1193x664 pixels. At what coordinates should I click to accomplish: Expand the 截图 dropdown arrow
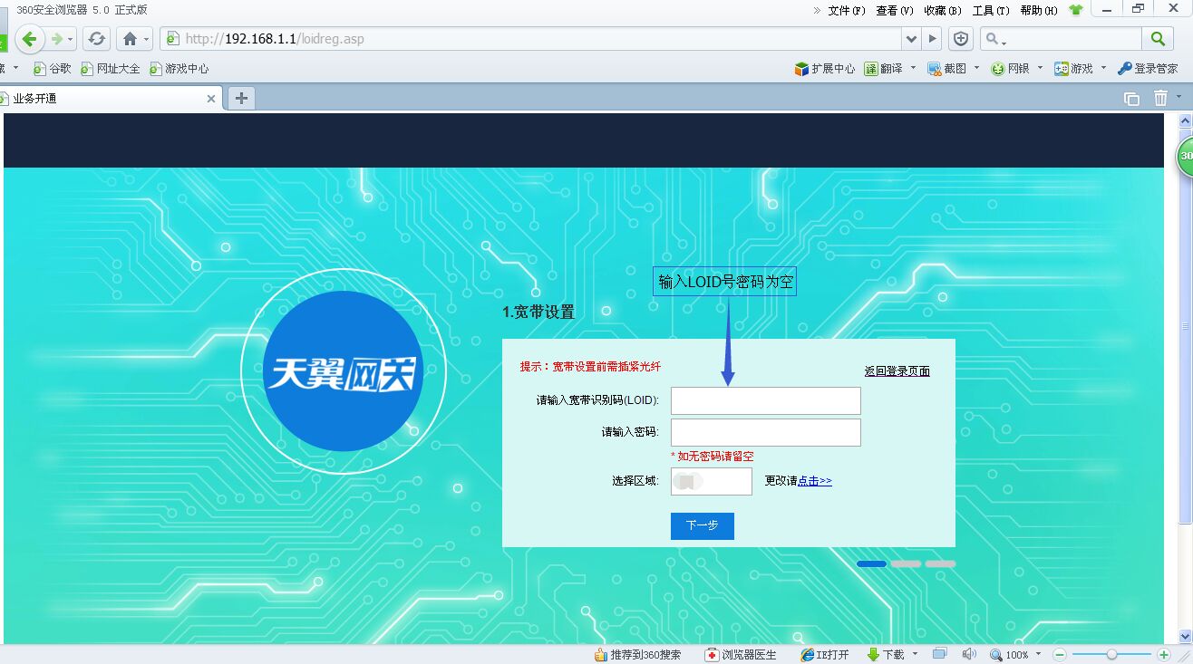point(976,68)
